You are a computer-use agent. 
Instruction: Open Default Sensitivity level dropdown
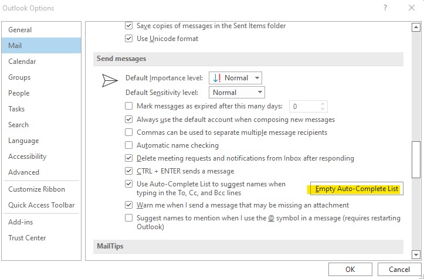237,93
